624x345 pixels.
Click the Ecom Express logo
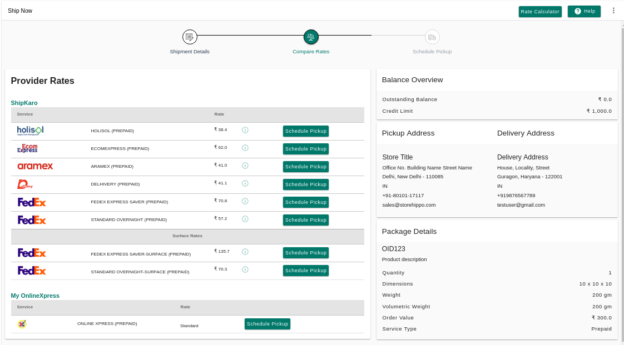[27, 148]
